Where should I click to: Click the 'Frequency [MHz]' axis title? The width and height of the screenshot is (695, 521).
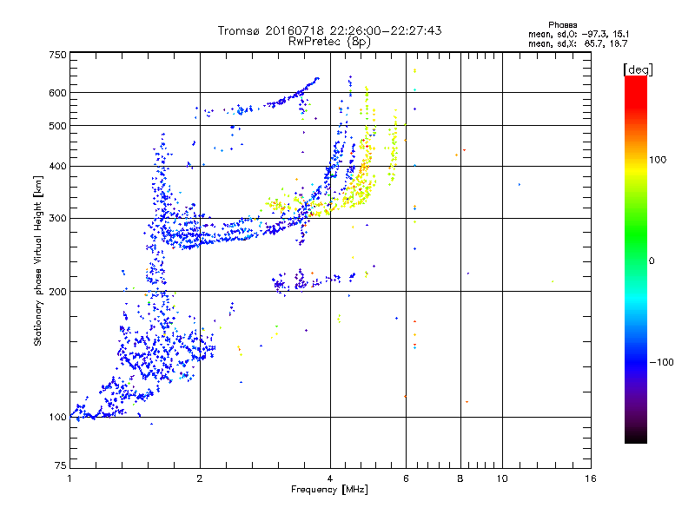[329, 490]
